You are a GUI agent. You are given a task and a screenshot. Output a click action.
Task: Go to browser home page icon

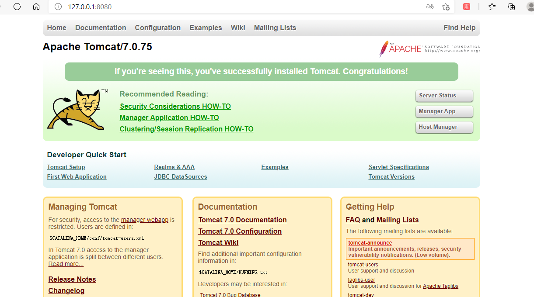(x=36, y=7)
